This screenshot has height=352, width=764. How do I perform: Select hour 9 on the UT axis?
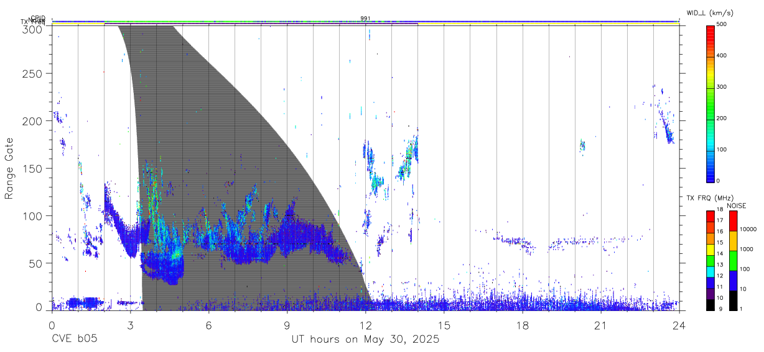click(287, 325)
